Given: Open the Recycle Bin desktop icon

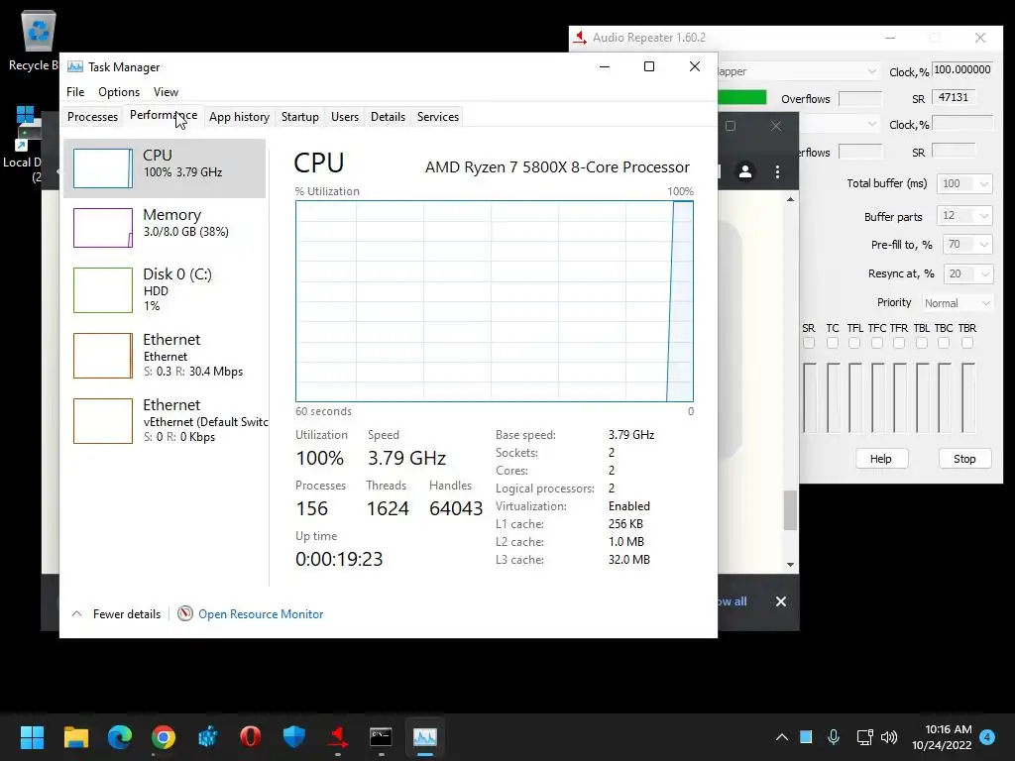Looking at the screenshot, I should tap(38, 40).
